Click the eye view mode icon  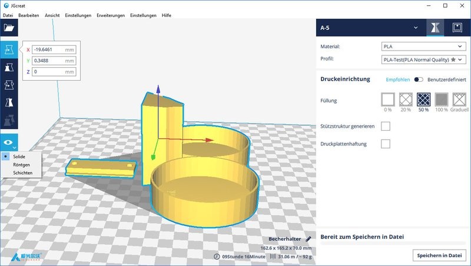click(9, 142)
